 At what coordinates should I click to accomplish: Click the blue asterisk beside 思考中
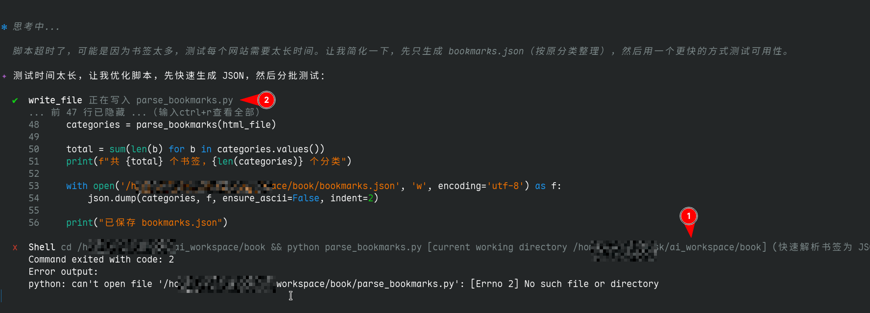[4, 27]
